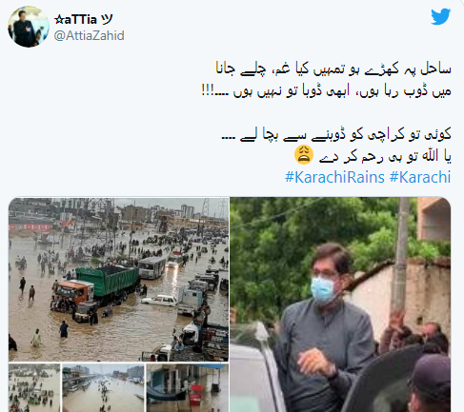Open the #Karachi hashtag link

coord(420,177)
